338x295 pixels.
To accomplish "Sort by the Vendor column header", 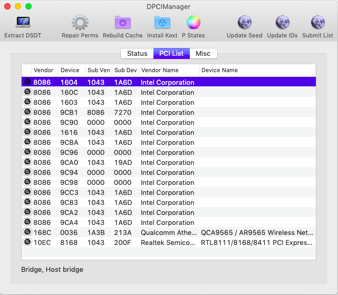I will (44, 70).
